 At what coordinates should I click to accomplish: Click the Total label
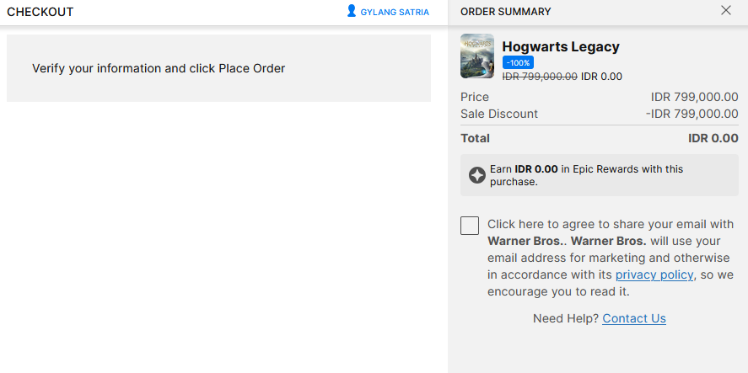coord(475,138)
